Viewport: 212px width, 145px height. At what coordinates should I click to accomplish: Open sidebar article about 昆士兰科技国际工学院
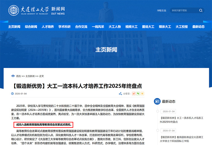tap(182, 139)
